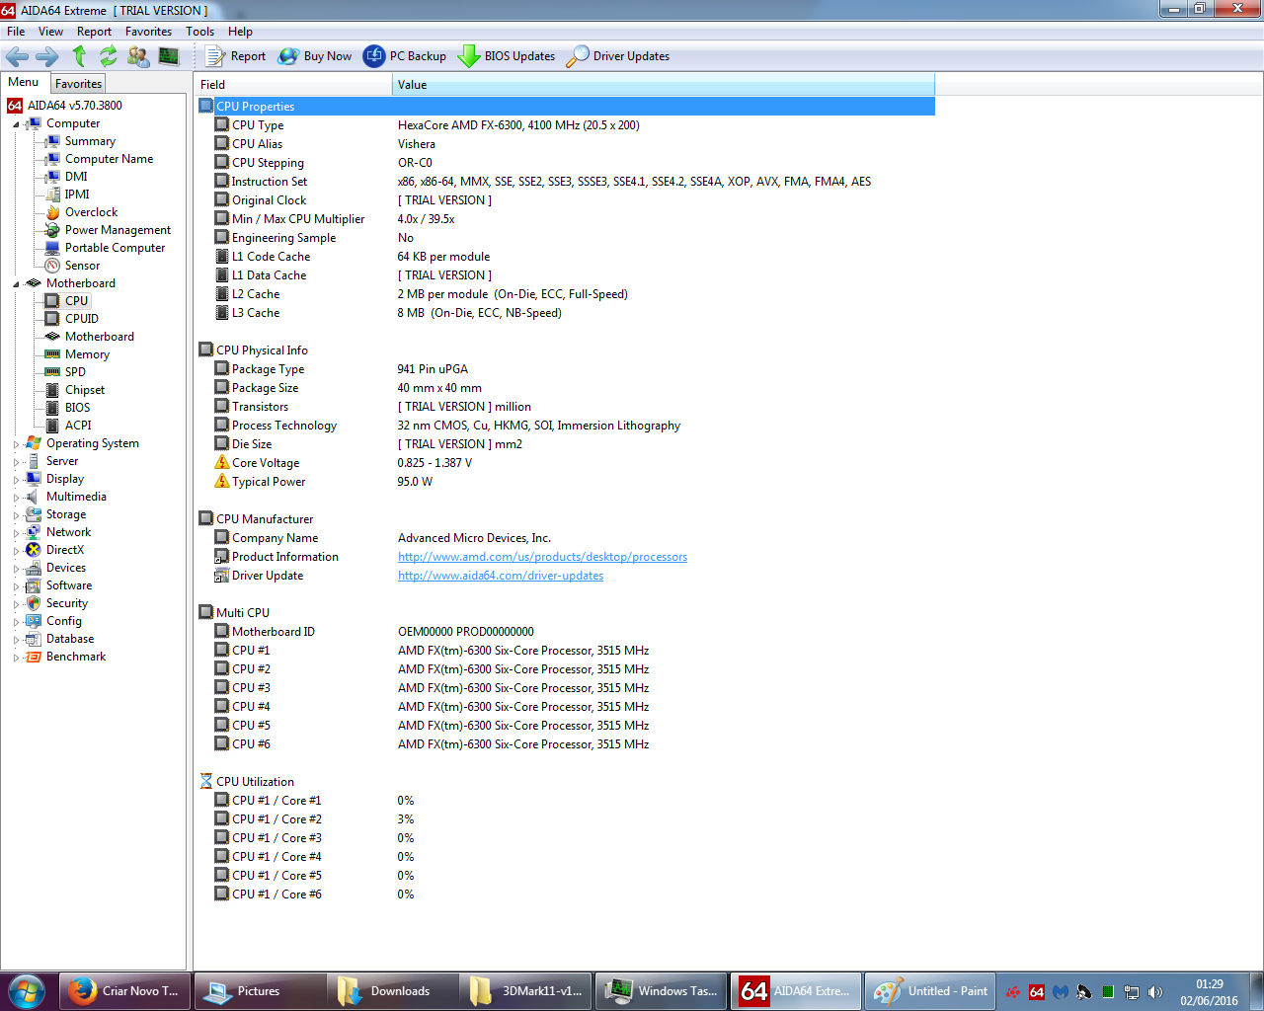Expand the Network tree node
This screenshot has width=1264, height=1011.
click(x=16, y=533)
